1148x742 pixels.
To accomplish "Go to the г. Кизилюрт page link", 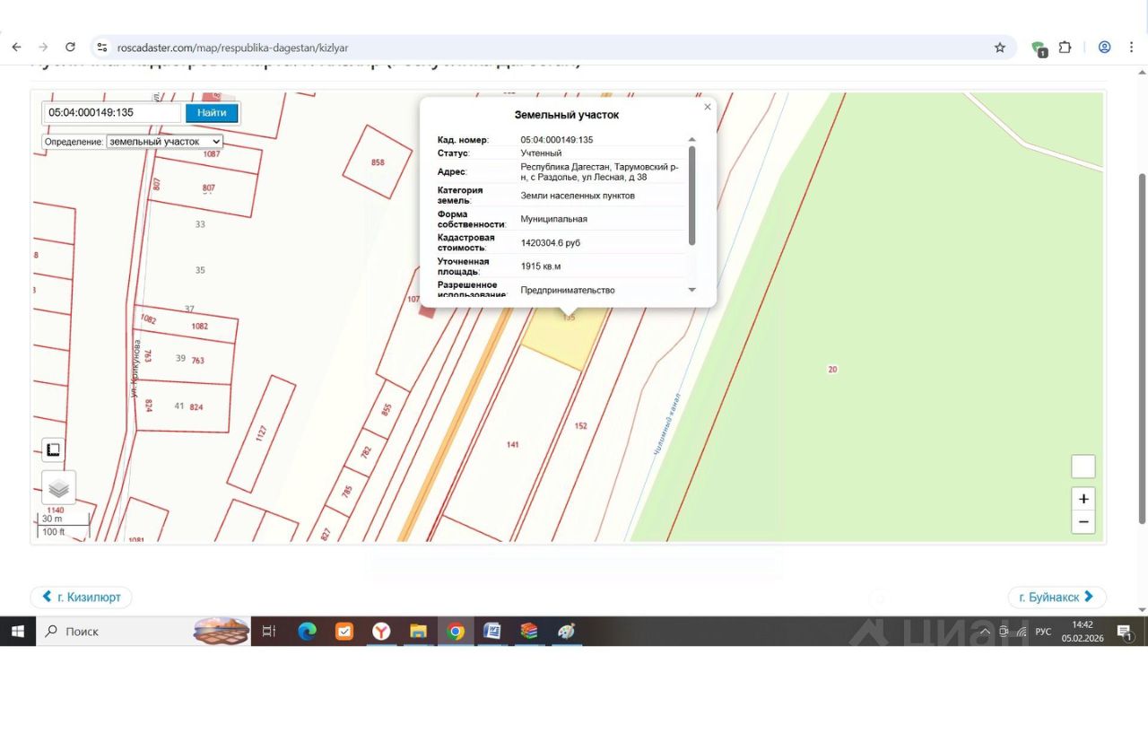I will [82, 597].
